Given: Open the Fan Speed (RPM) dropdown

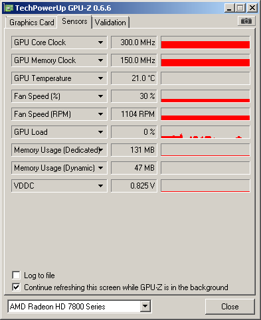Looking at the screenshot, I should pos(101,114).
